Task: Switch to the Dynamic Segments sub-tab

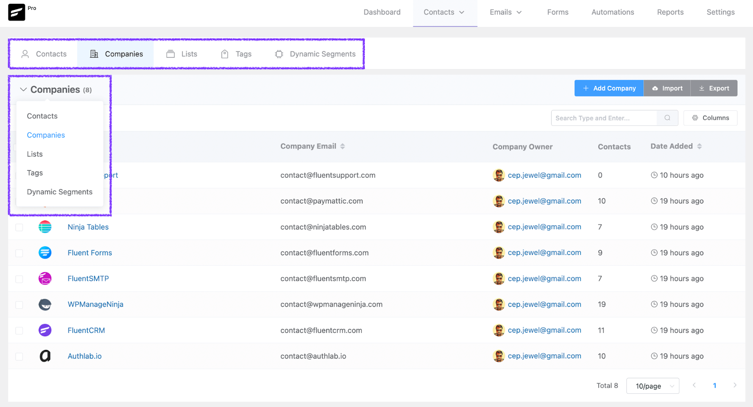Action: [x=315, y=54]
